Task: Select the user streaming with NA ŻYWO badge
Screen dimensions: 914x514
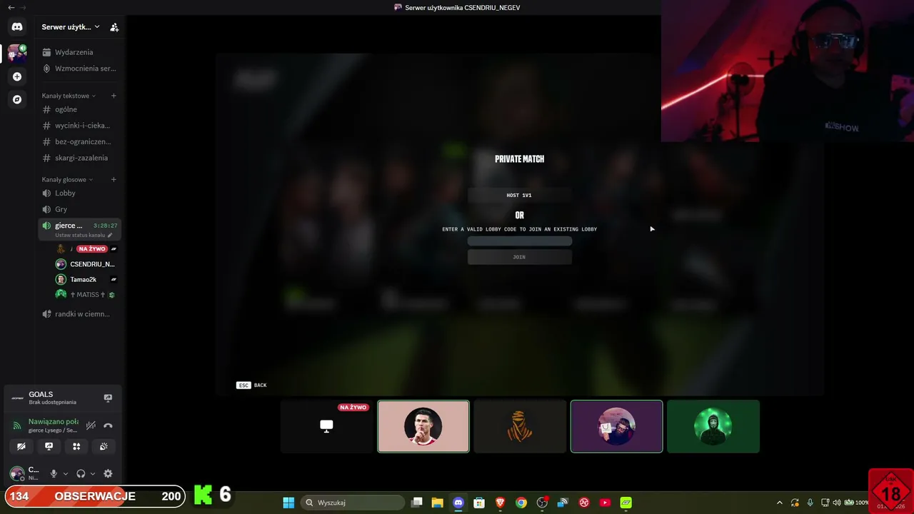Action: (x=86, y=248)
